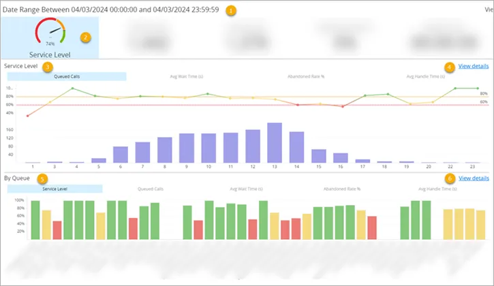Image resolution: width=494 pixels, height=286 pixels.
Task: Click the queued calls bar for hour 6
Action: (121, 155)
